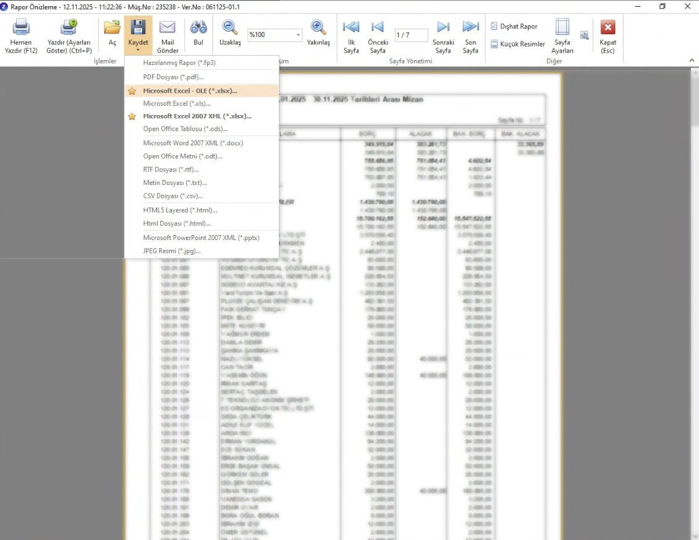Image resolution: width=699 pixels, height=540 pixels.
Task: Click the Mail Gönder envelope icon
Action: 167,28
